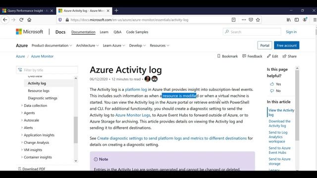Open Q&A in Docs nav
The height and width of the screenshot is (178, 317).
click(x=117, y=32)
